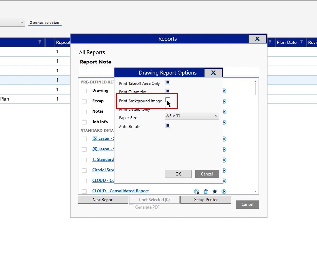Toggle the Auto Rotate checkbox
Viewport: 317px width, 253px height.
168,126
